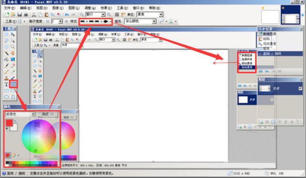Screen dimensions: 306x178
Task: Select the Gradient tool
Action: pos(13,59)
